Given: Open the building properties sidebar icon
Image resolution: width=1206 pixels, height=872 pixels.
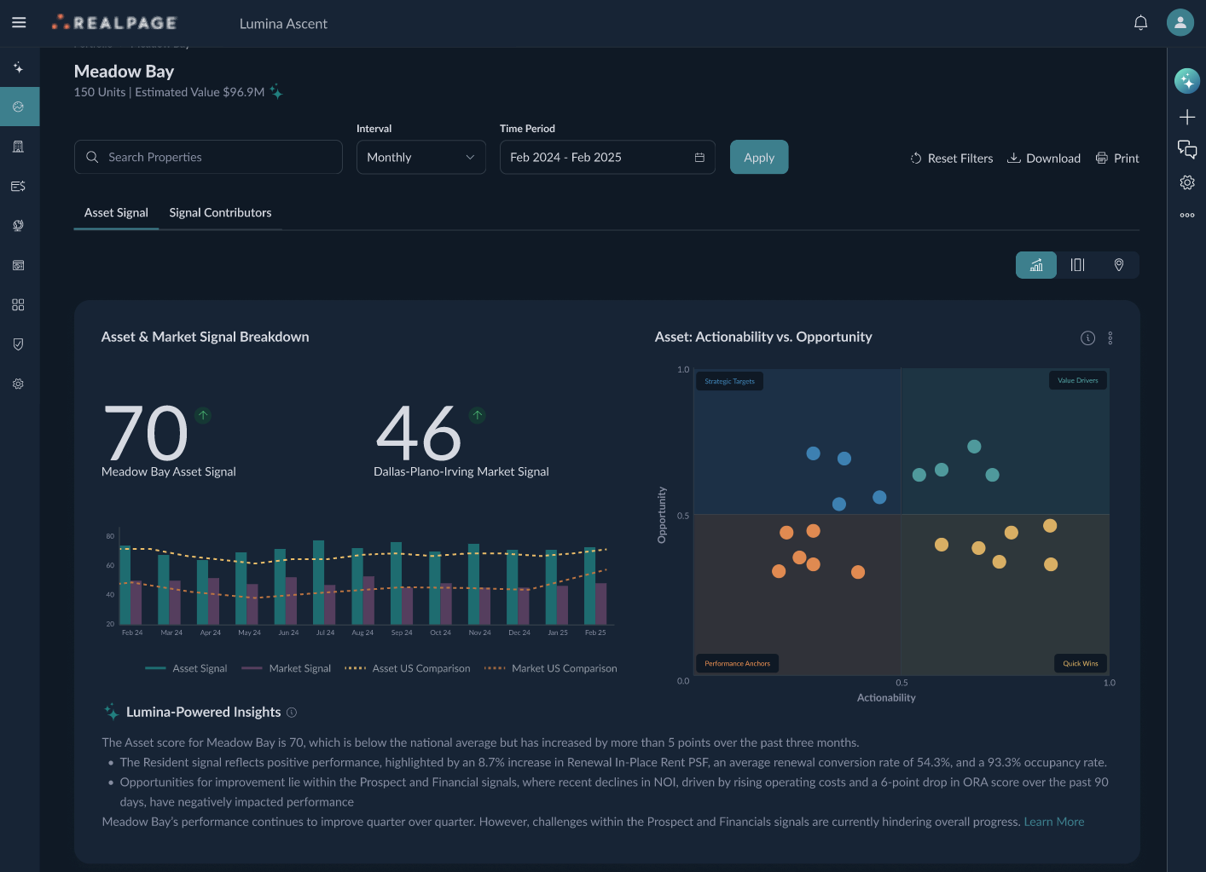Looking at the screenshot, I should point(18,147).
